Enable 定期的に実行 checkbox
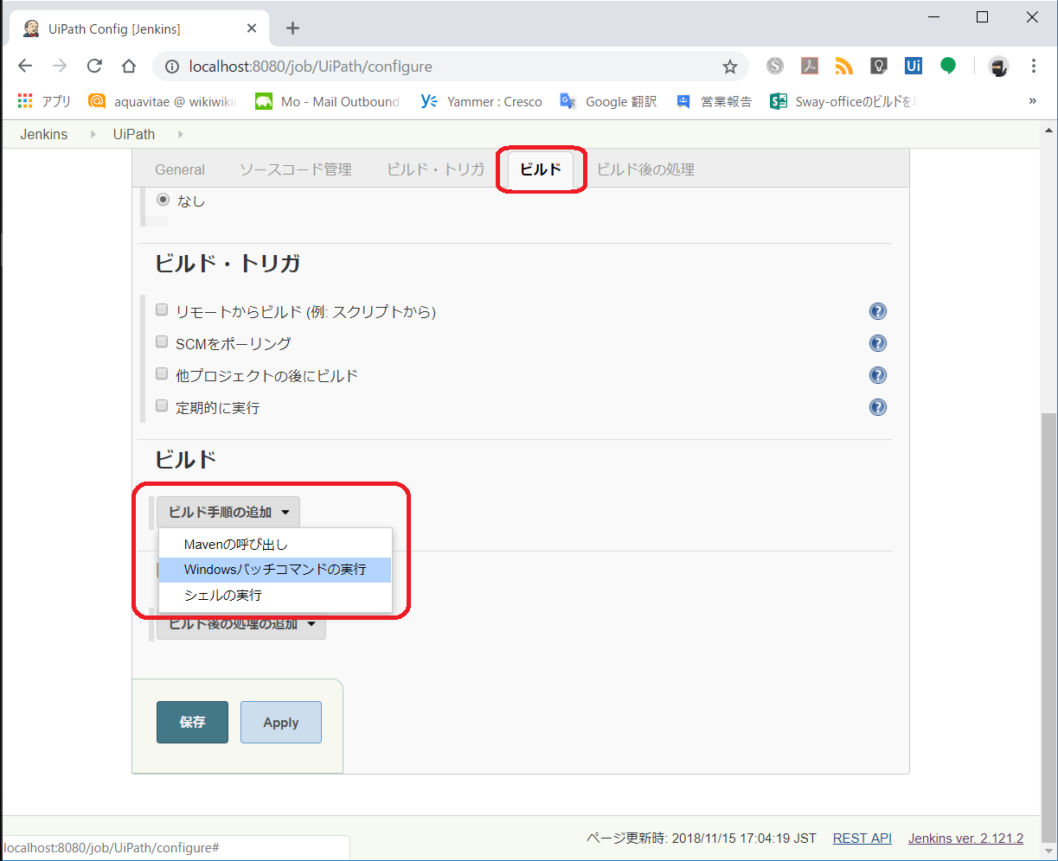This screenshot has height=861, width=1058. [162, 405]
